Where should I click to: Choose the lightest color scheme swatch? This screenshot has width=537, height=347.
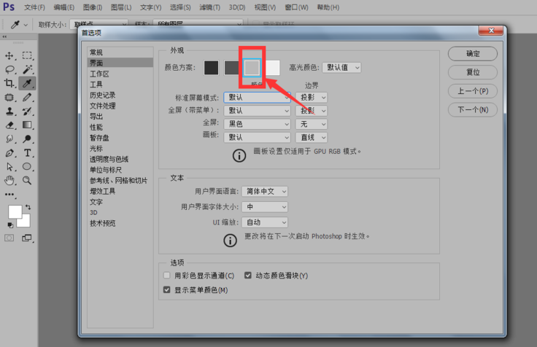point(273,67)
